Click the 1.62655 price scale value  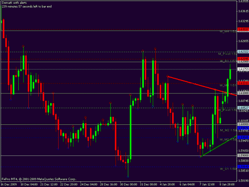pyautogui.click(x=243, y=41)
